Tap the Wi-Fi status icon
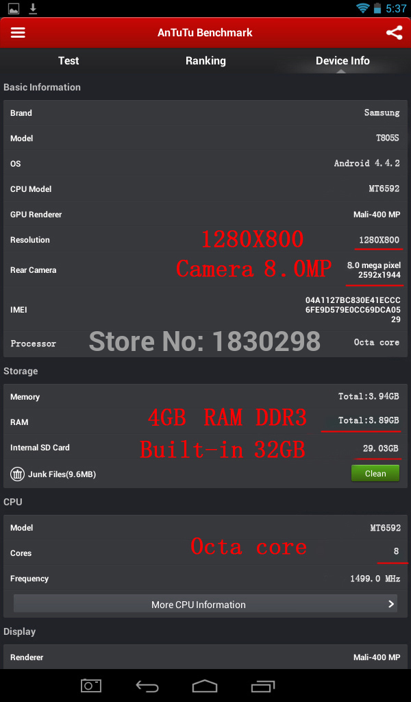 pos(362,8)
